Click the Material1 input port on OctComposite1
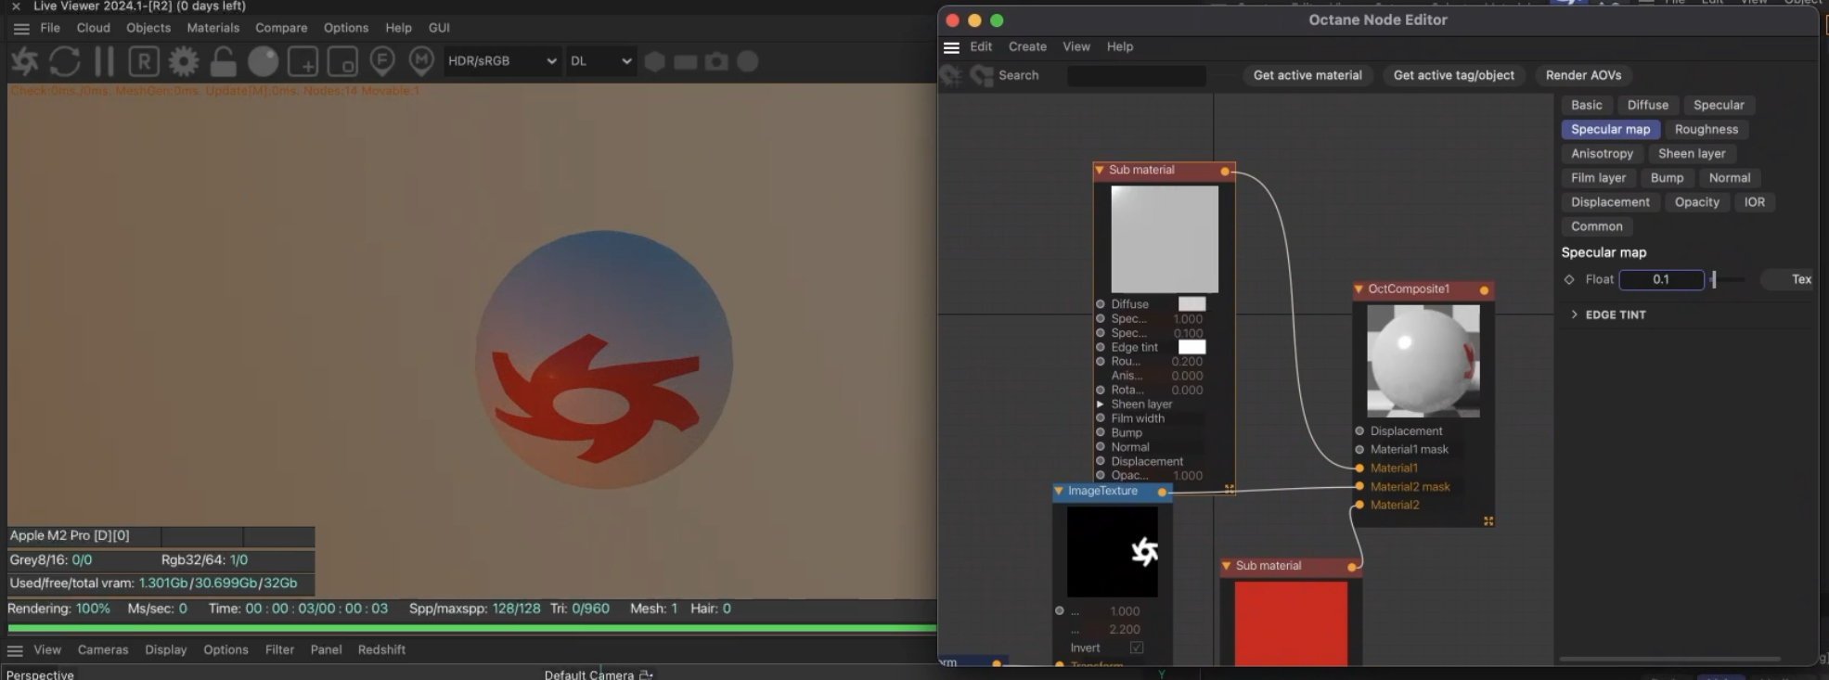 click(x=1359, y=468)
